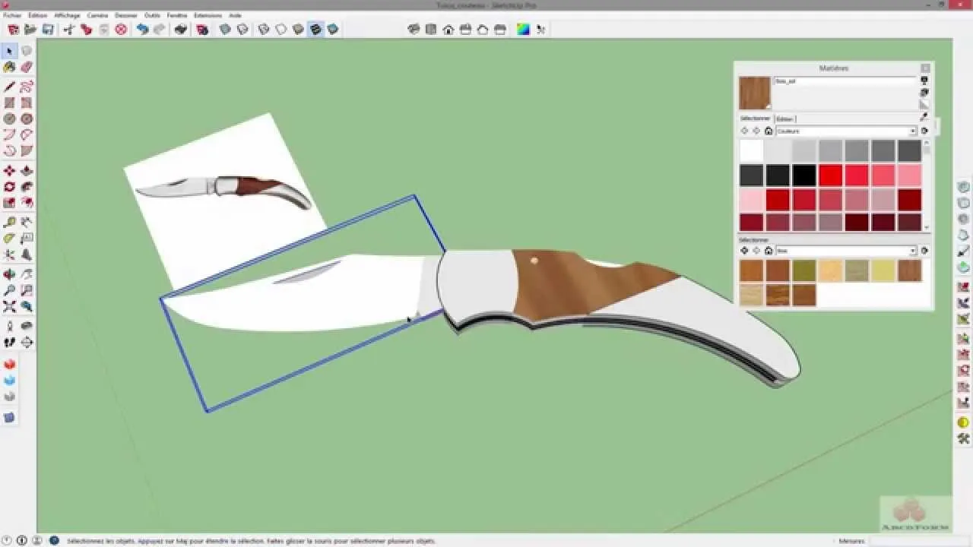Open Details menu beside Couleurs list
The image size is (973, 547).
924,131
